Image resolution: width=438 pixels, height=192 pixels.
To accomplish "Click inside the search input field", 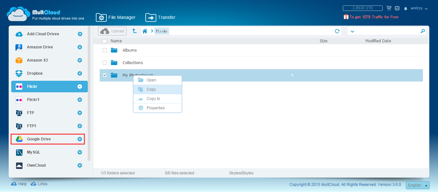I will click(387, 31).
